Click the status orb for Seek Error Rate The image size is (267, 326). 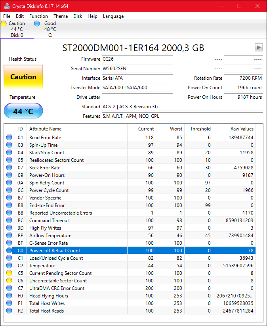[9, 168]
